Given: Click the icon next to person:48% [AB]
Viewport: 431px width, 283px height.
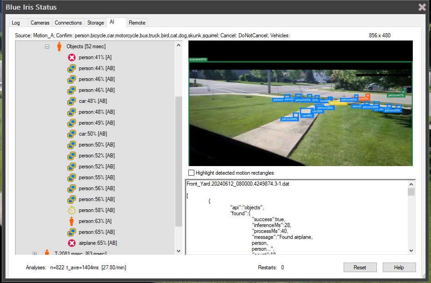Looking at the screenshot, I should [72, 112].
